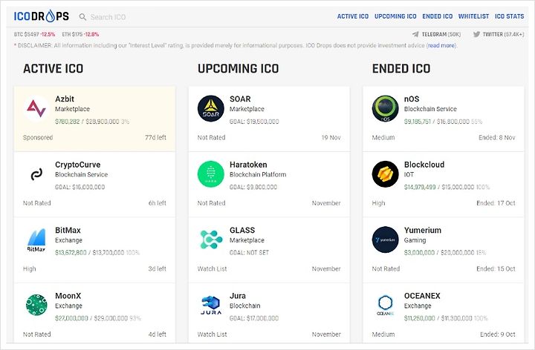Open the MoonX ICO title
Viewport: 535px width, 350px height.
pyautogui.click(x=68, y=296)
